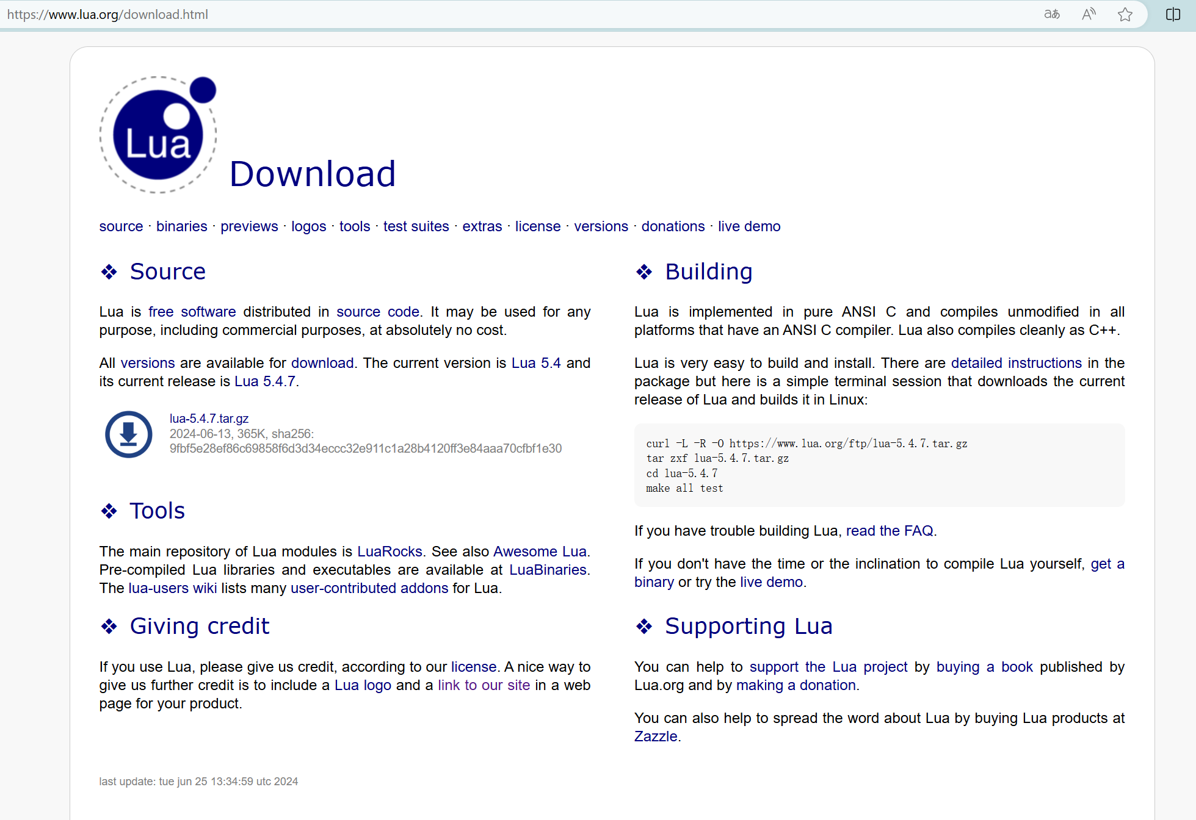Expand the versions dropdown in navigation
The height and width of the screenshot is (820, 1196).
tap(600, 226)
